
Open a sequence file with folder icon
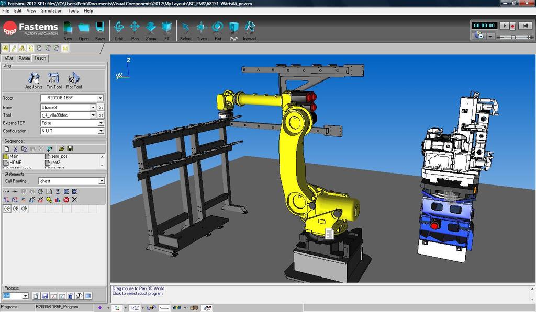pyautogui.click(x=62, y=149)
